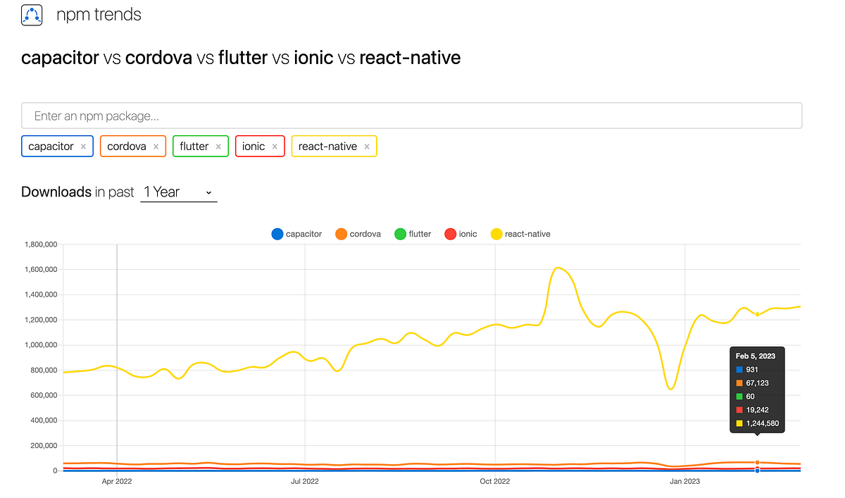Click the blue square in the tooltip
The height and width of the screenshot is (498, 845).
tap(741, 369)
